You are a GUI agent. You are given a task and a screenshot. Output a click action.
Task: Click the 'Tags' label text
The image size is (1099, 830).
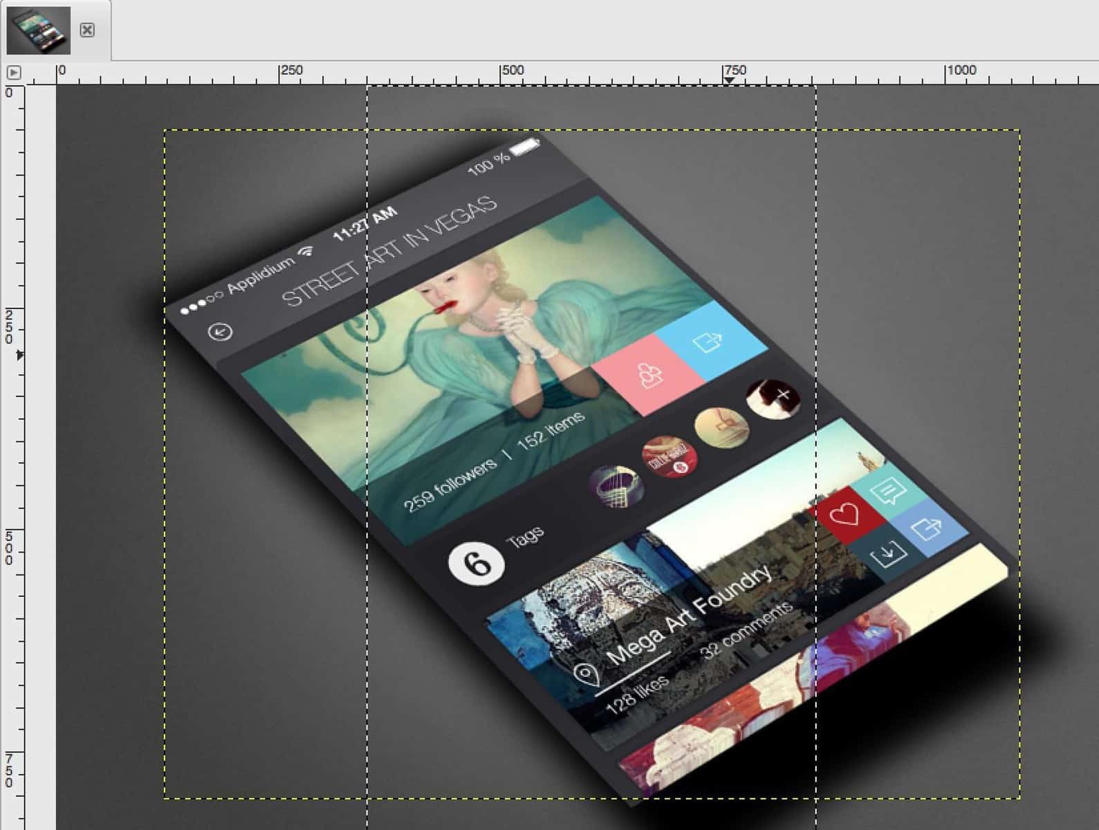(525, 537)
